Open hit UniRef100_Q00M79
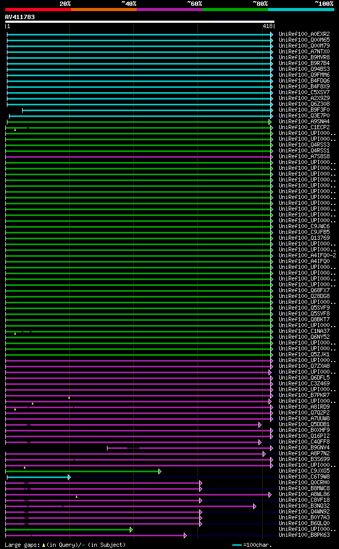The width and height of the screenshot is (339, 549). (x=304, y=46)
